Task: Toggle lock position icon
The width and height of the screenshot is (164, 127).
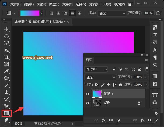Action: [109, 85]
